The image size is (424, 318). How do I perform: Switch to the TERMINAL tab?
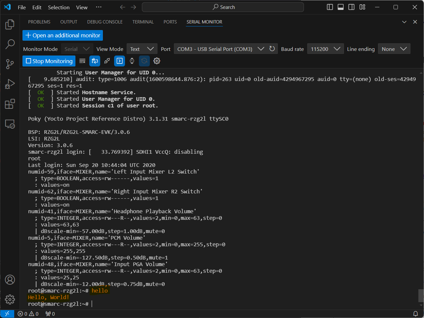pyautogui.click(x=143, y=22)
